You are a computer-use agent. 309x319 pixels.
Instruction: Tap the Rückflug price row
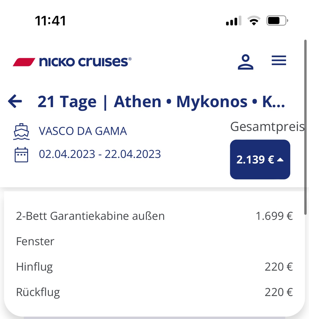(x=154, y=292)
